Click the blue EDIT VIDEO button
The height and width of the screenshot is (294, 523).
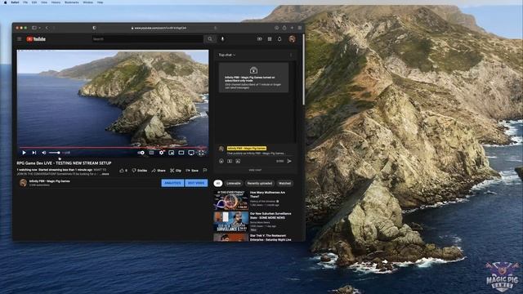pyautogui.click(x=196, y=183)
